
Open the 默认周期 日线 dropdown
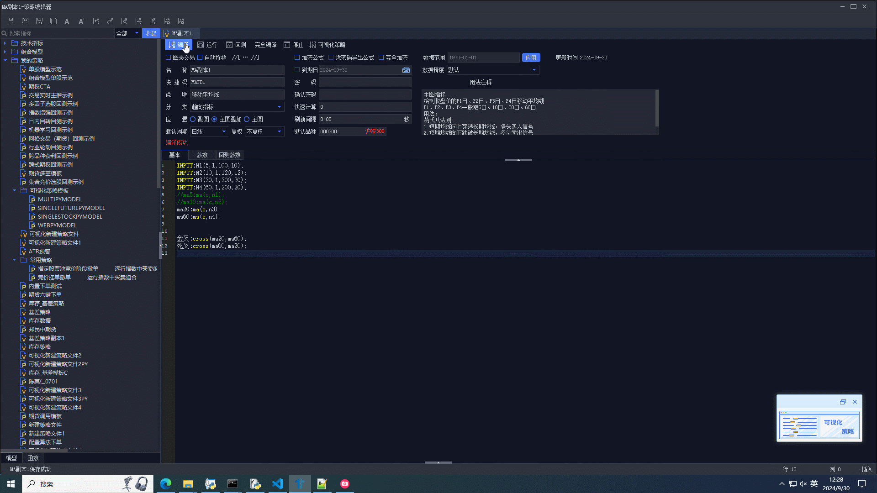[x=209, y=131]
